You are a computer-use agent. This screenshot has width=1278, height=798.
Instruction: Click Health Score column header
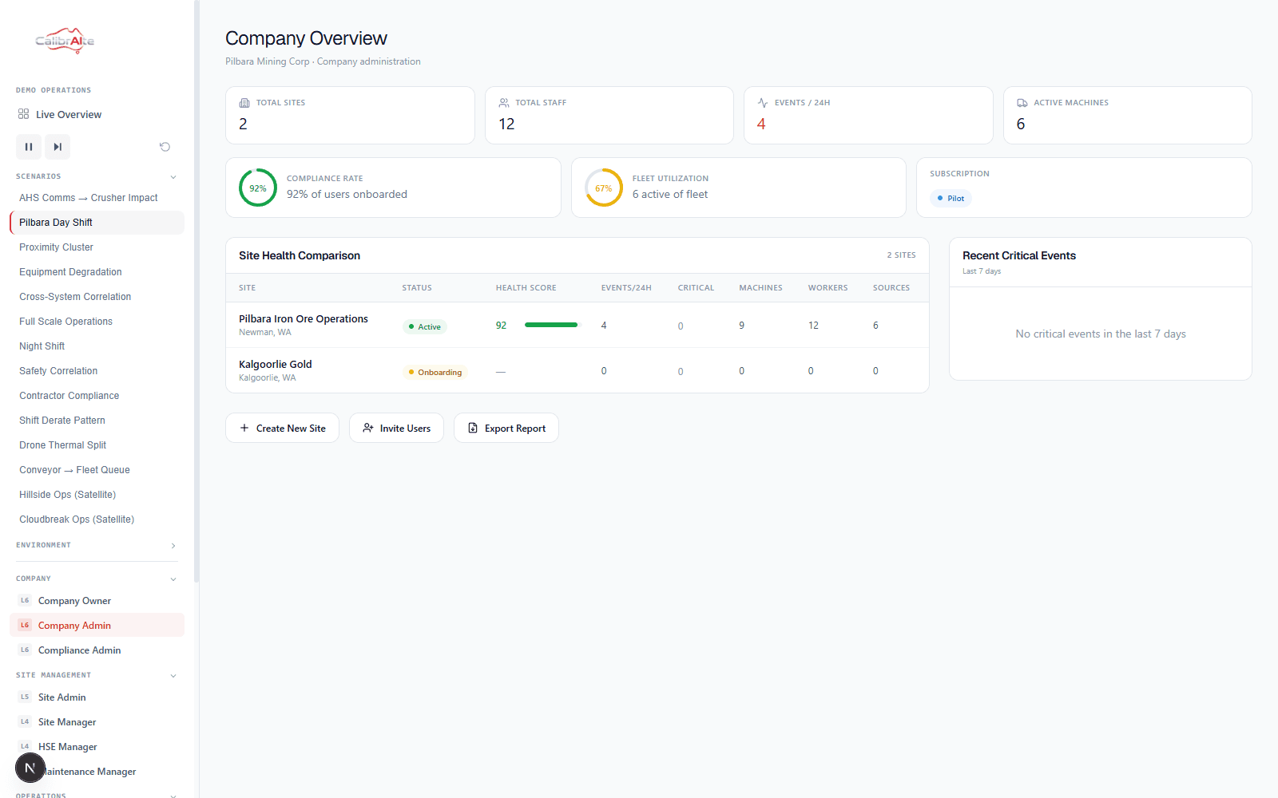[x=526, y=287]
